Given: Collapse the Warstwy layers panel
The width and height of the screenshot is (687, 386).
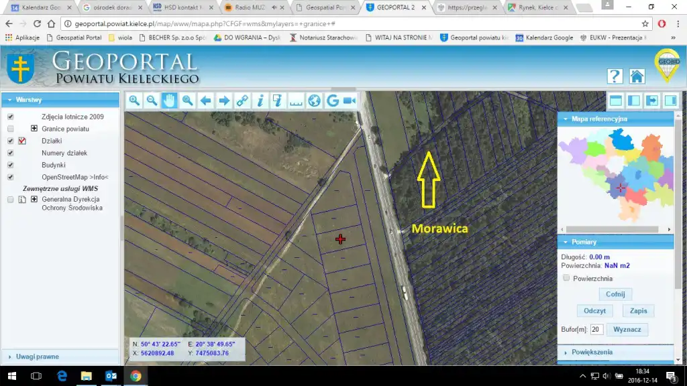Looking at the screenshot, I should pos(9,100).
